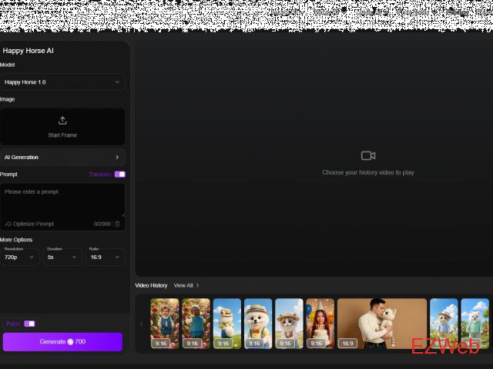Image resolution: width=493 pixels, height=369 pixels.
Task: Select the woman with birthday cake video
Action: coord(320,323)
